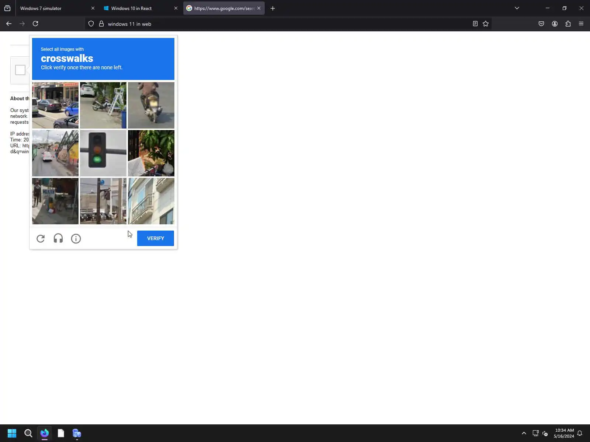The height and width of the screenshot is (442, 590).
Task: Go back to the previous page
Action: (x=9, y=24)
